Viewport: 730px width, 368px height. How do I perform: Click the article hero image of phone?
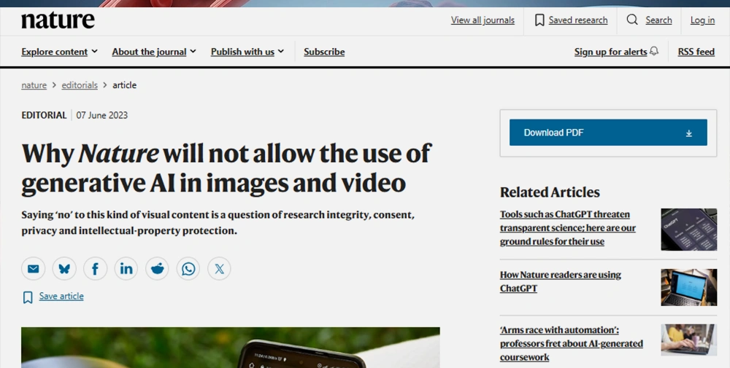(231, 348)
